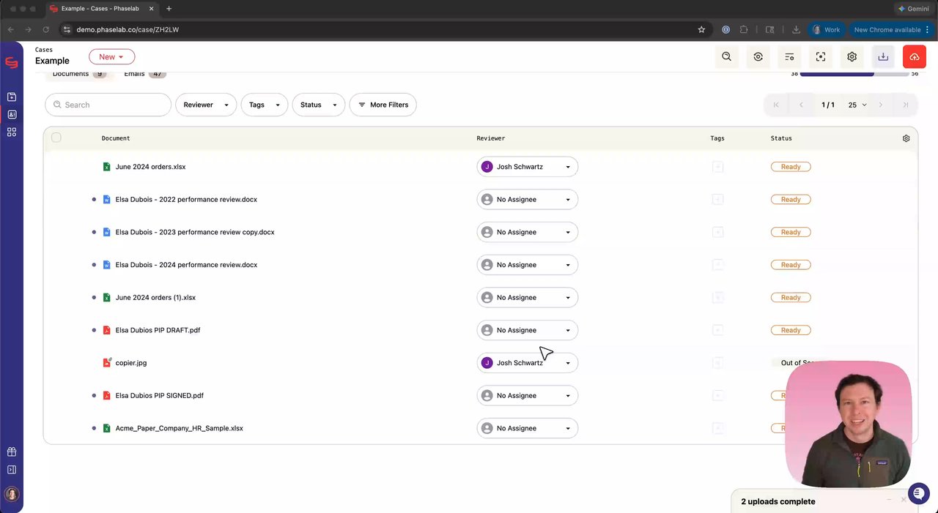Click the folder-plus icon in left sidebar
The image size is (938, 513).
(12, 97)
